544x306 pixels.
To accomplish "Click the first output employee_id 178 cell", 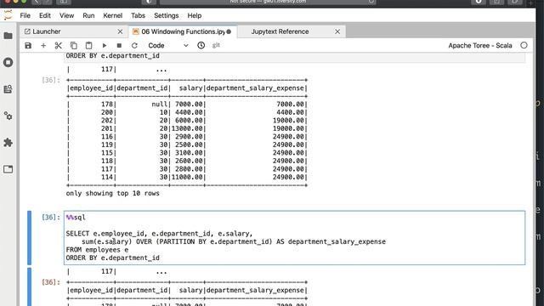I will pyautogui.click(x=107, y=104).
